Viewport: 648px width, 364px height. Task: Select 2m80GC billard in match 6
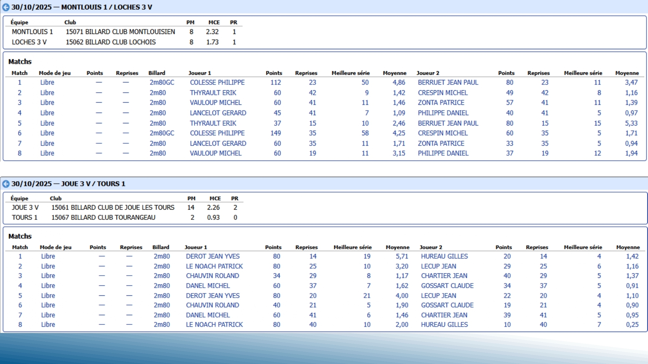pos(162,133)
